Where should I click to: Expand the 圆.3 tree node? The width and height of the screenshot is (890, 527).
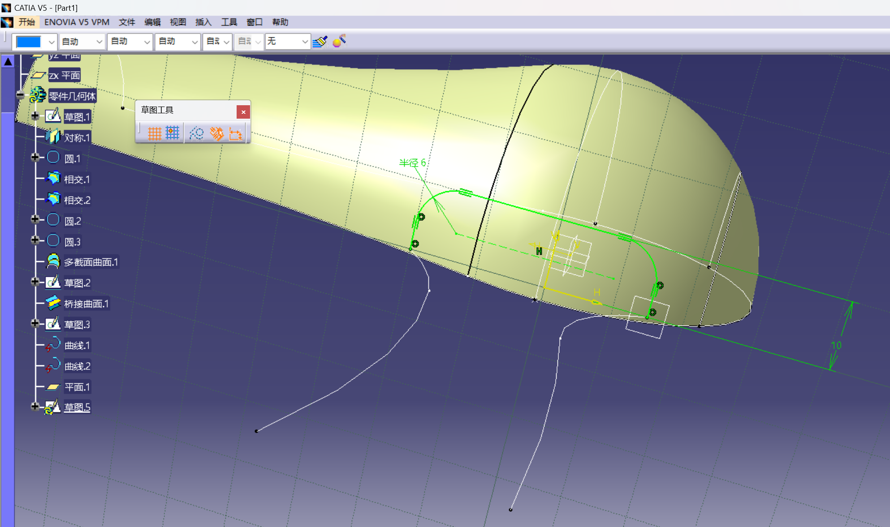click(x=35, y=240)
